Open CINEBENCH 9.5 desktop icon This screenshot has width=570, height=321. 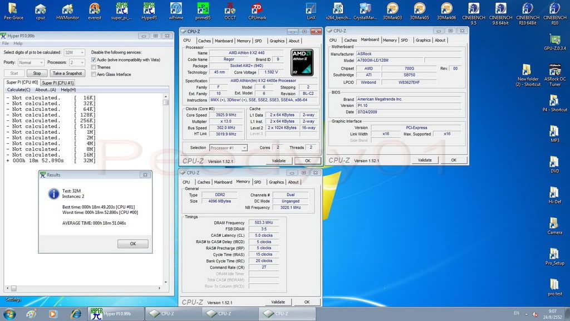[474, 13]
